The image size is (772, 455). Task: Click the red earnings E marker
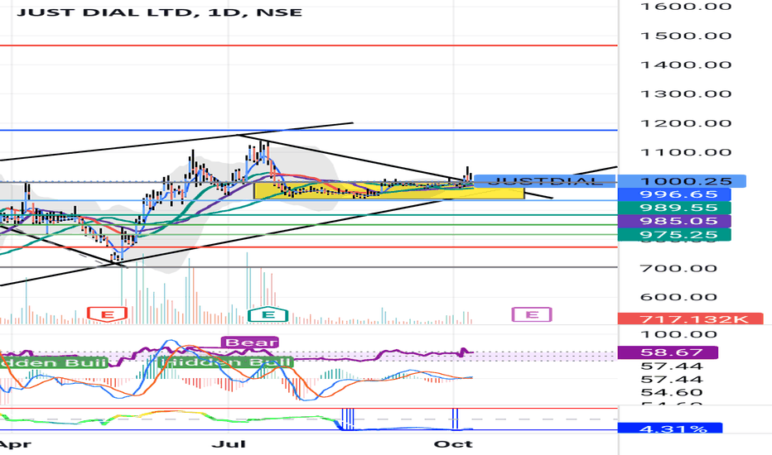[108, 314]
